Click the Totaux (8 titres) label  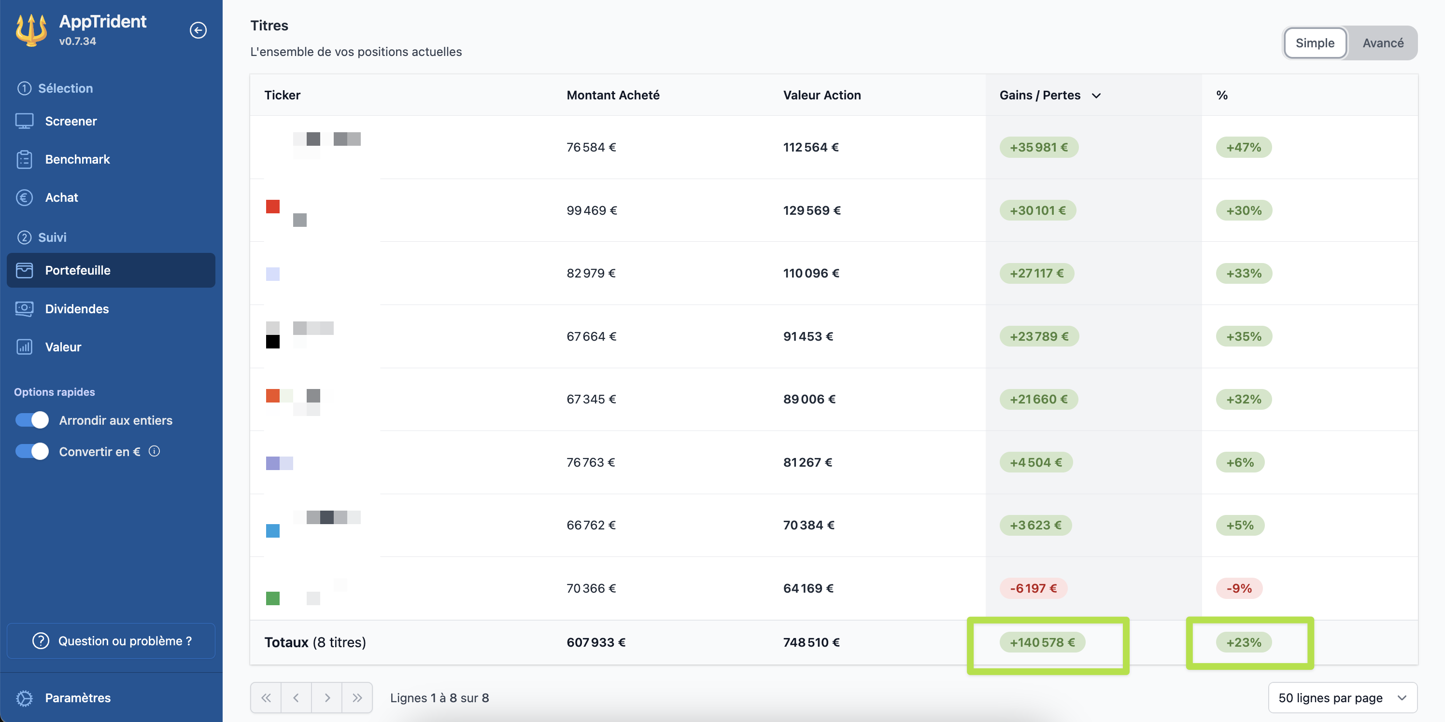coord(315,642)
